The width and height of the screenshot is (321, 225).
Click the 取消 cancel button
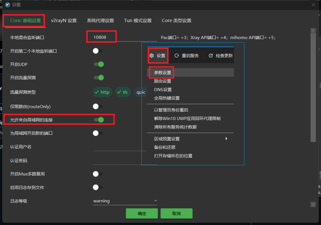176,213
